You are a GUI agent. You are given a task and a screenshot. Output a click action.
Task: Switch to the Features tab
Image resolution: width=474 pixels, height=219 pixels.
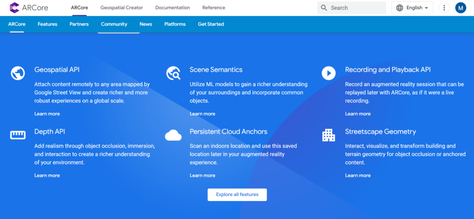tap(48, 24)
